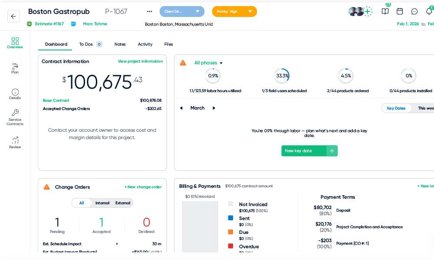This screenshot has width=434, height=263.
Task: Advance the month past March with the arrow
Action: tap(214, 108)
